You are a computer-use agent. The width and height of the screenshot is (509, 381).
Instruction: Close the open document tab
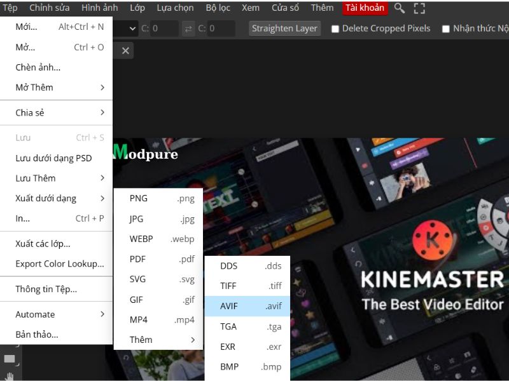(125, 51)
